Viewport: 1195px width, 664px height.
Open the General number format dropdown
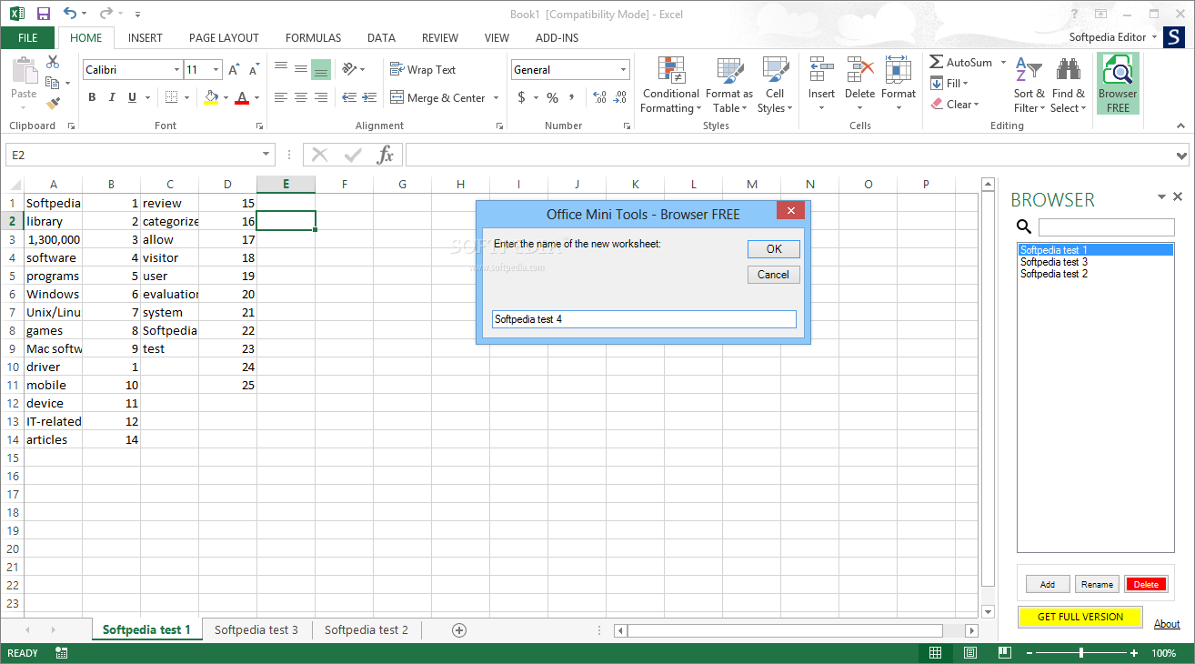tap(624, 70)
